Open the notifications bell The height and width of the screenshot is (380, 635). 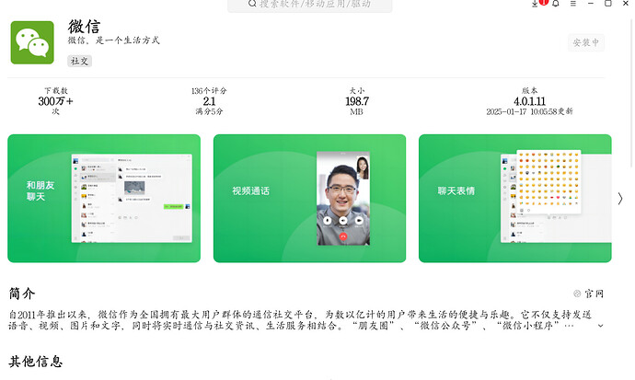556,4
